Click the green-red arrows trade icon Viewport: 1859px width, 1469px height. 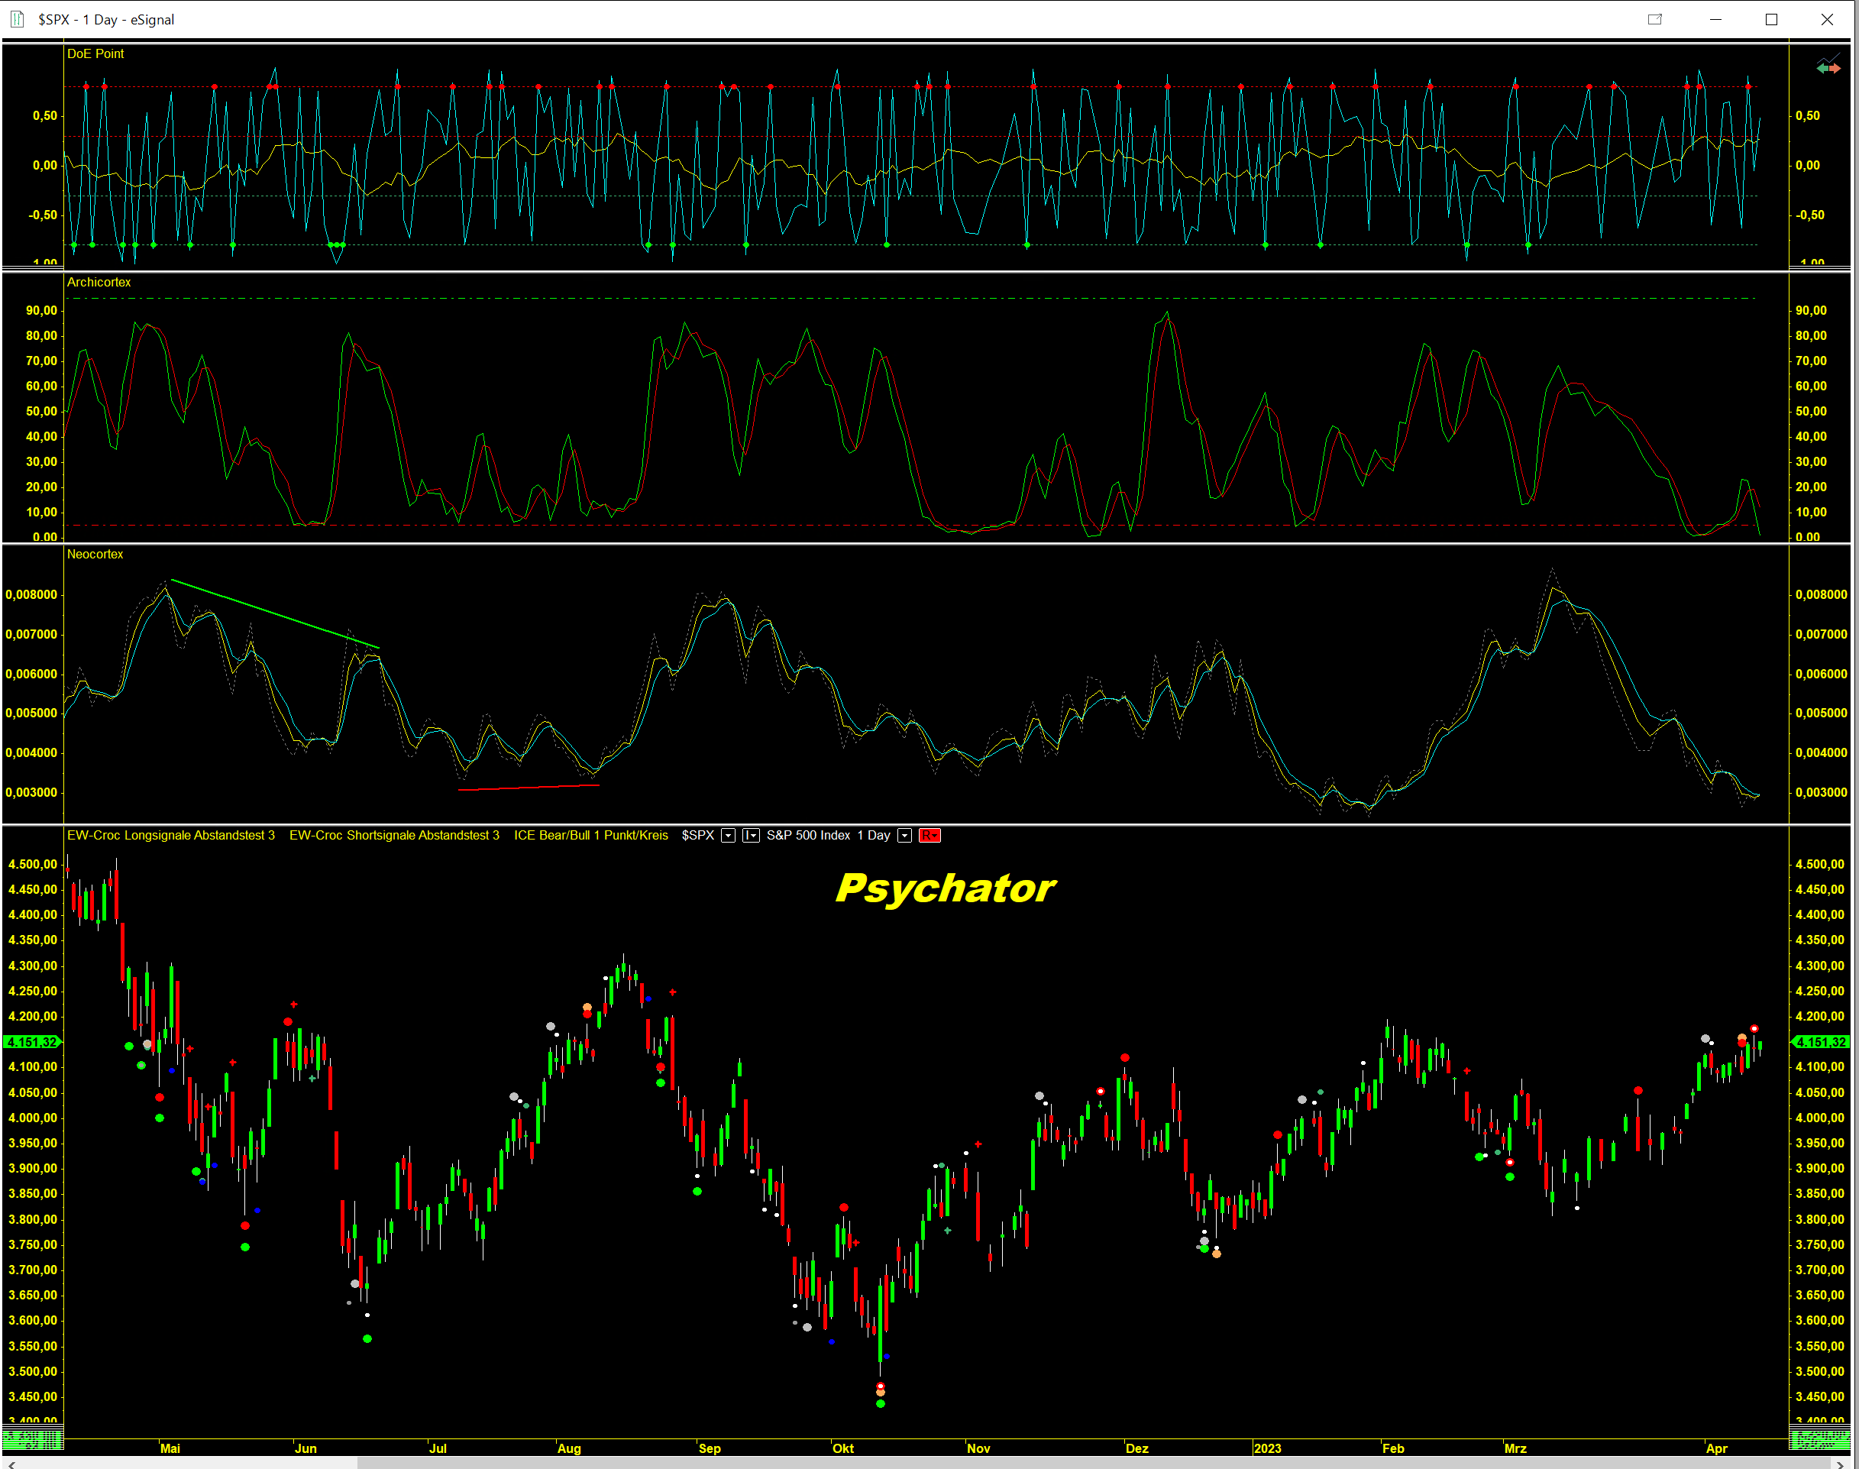[1828, 67]
